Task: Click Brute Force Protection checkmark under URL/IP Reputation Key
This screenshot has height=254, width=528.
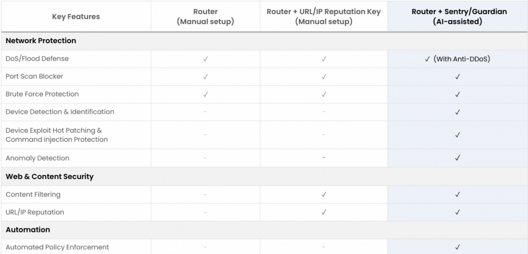Action: [324, 94]
